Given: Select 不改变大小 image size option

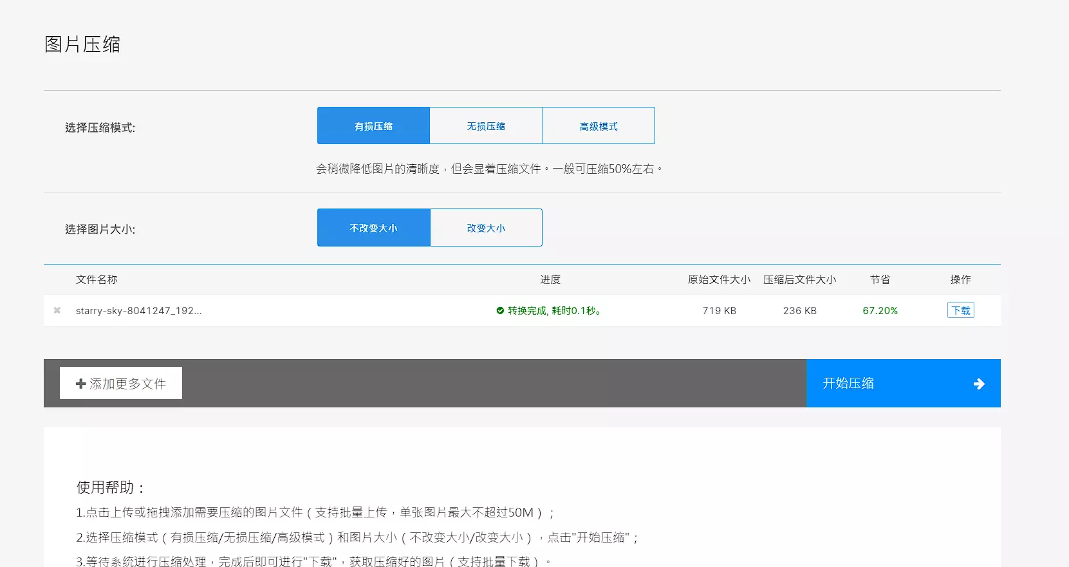Looking at the screenshot, I should pos(373,228).
